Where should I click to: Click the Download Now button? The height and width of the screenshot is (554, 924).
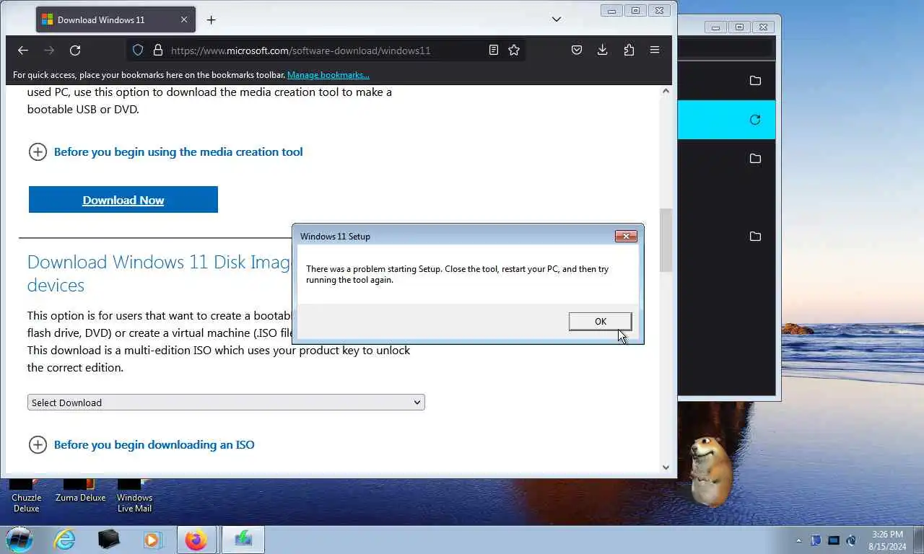(123, 200)
